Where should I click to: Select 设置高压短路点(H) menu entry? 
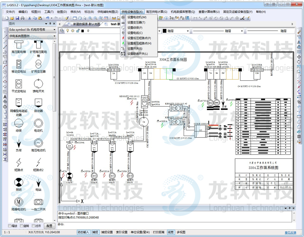(x=139, y=44)
